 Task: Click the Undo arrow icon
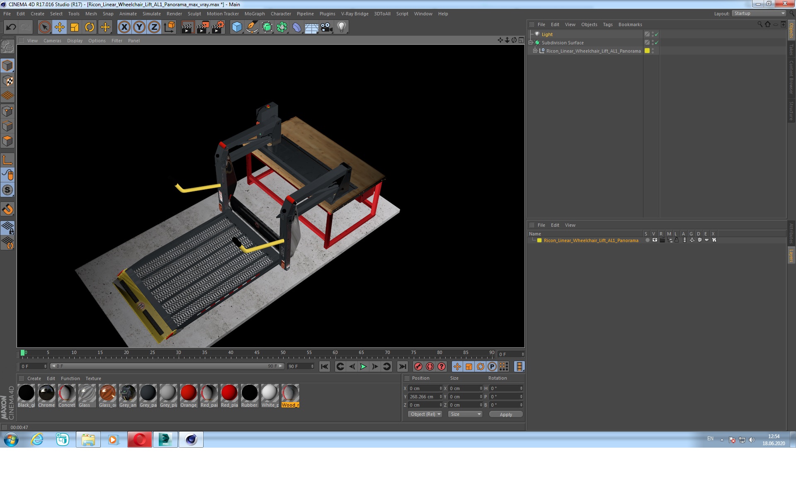[x=11, y=27]
